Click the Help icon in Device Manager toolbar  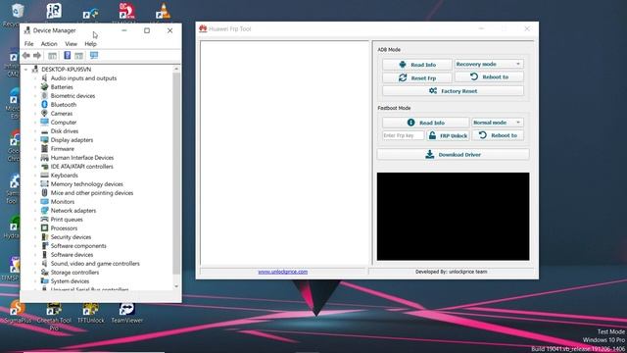[x=68, y=55]
